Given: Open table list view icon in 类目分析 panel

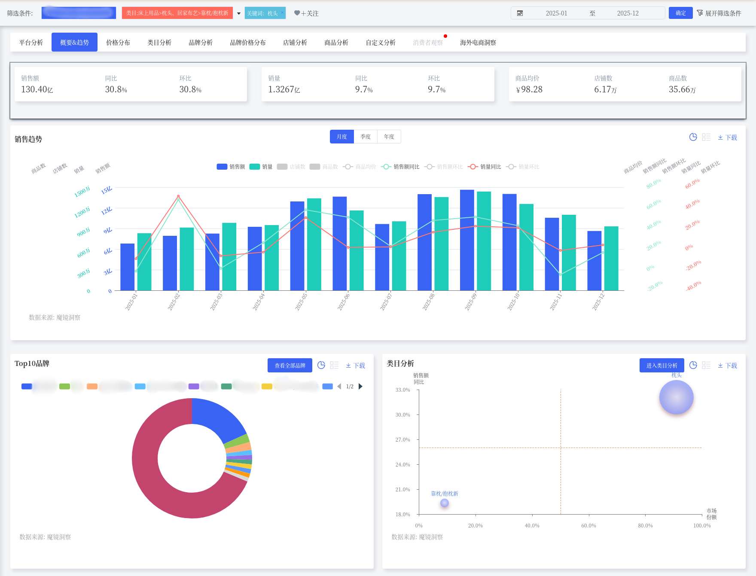Looking at the screenshot, I should pyautogui.click(x=706, y=365).
